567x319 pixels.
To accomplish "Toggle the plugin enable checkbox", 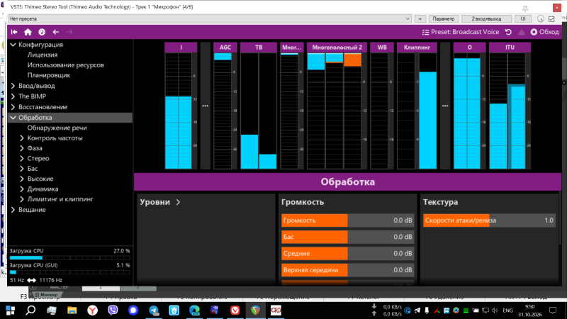I will 552,19.
